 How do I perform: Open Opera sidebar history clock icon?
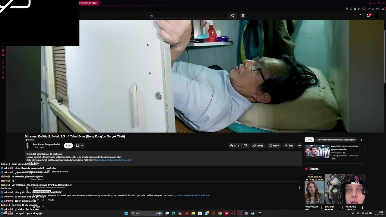click(3, 68)
